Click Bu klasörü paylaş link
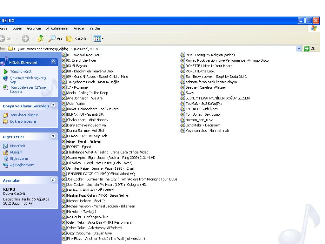 pos(23,121)
